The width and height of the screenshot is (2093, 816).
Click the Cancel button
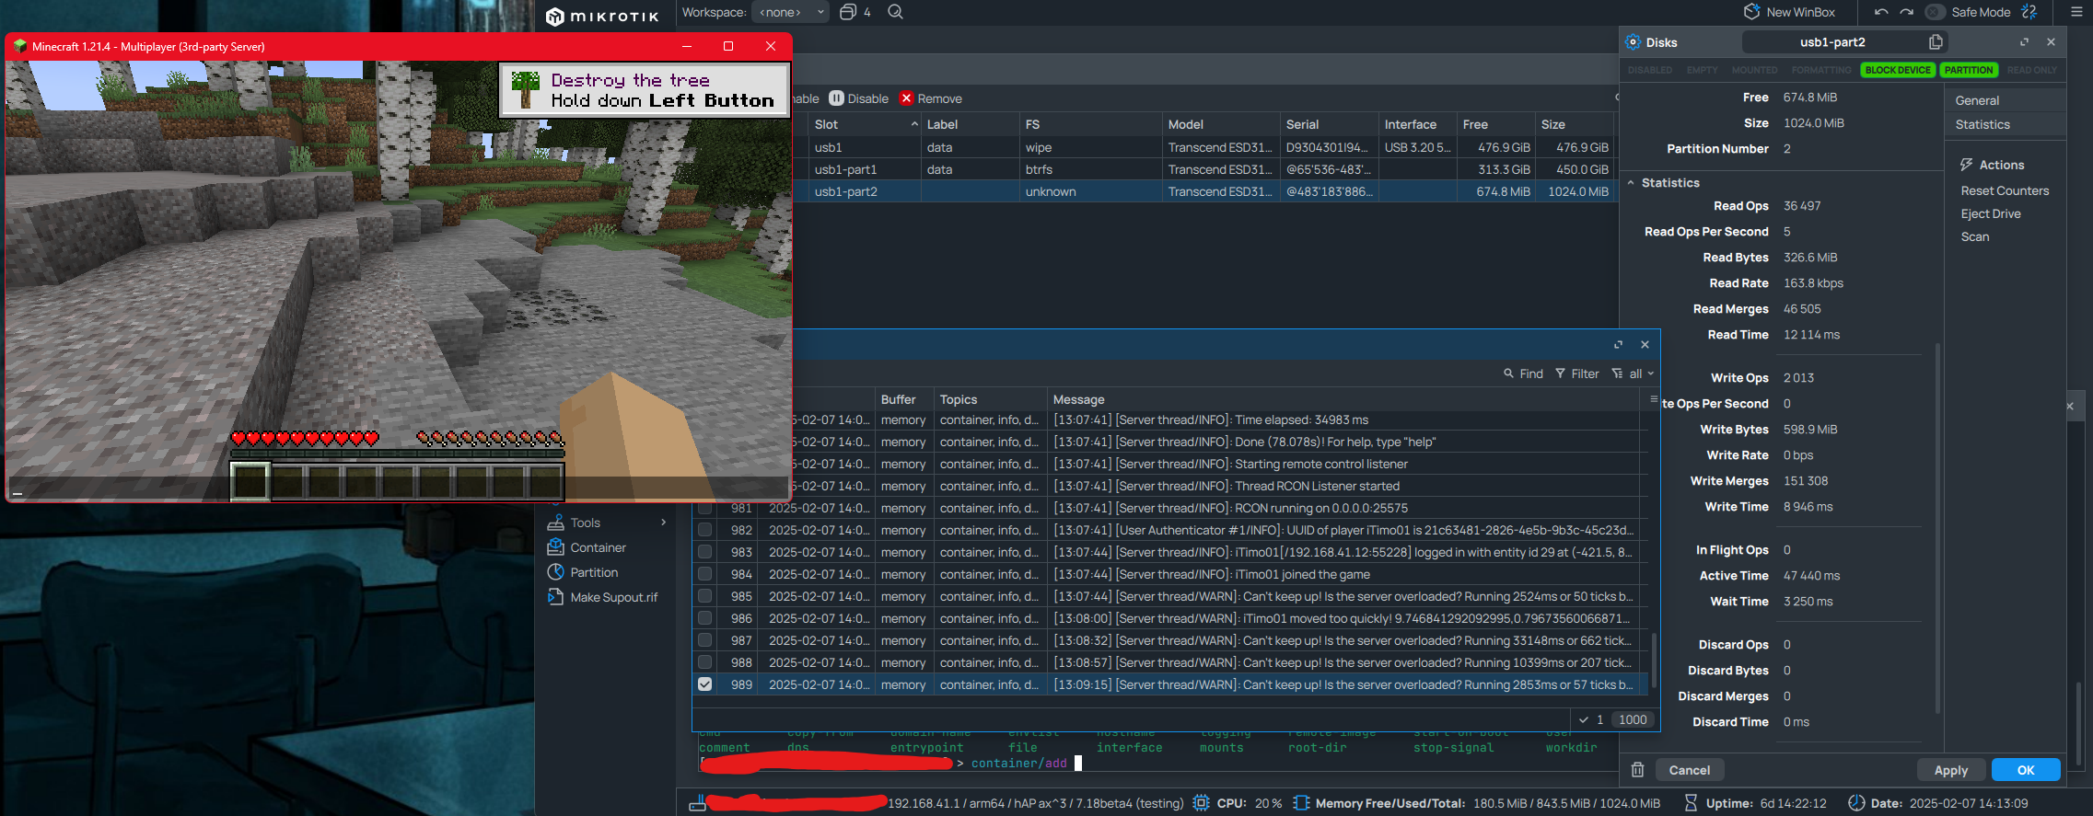[1690, 770]
